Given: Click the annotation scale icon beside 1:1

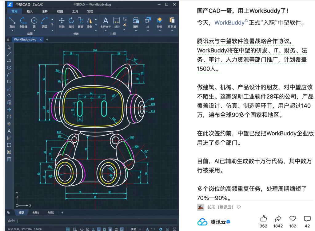Looking at the screenshot, I should (x=147, y=229).
